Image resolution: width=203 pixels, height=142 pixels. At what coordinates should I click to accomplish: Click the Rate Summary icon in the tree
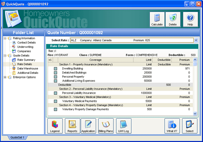[14, 60]
